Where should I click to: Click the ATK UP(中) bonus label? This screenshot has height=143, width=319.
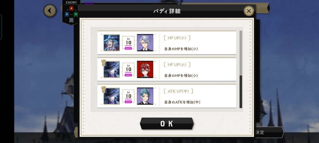pos(178,91)
